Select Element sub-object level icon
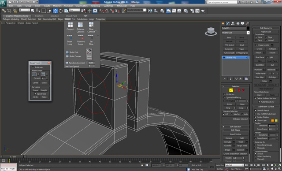Screen dimensions: 282x171 243,90
